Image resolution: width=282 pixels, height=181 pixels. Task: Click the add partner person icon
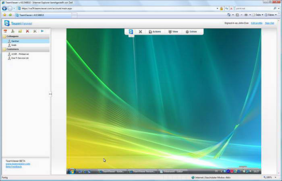coord(13,31)
